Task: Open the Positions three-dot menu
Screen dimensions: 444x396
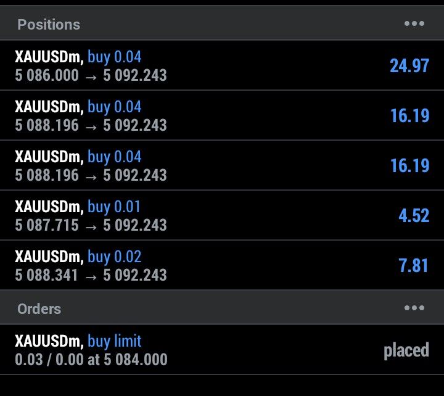Action: click(x=414, y=24)
